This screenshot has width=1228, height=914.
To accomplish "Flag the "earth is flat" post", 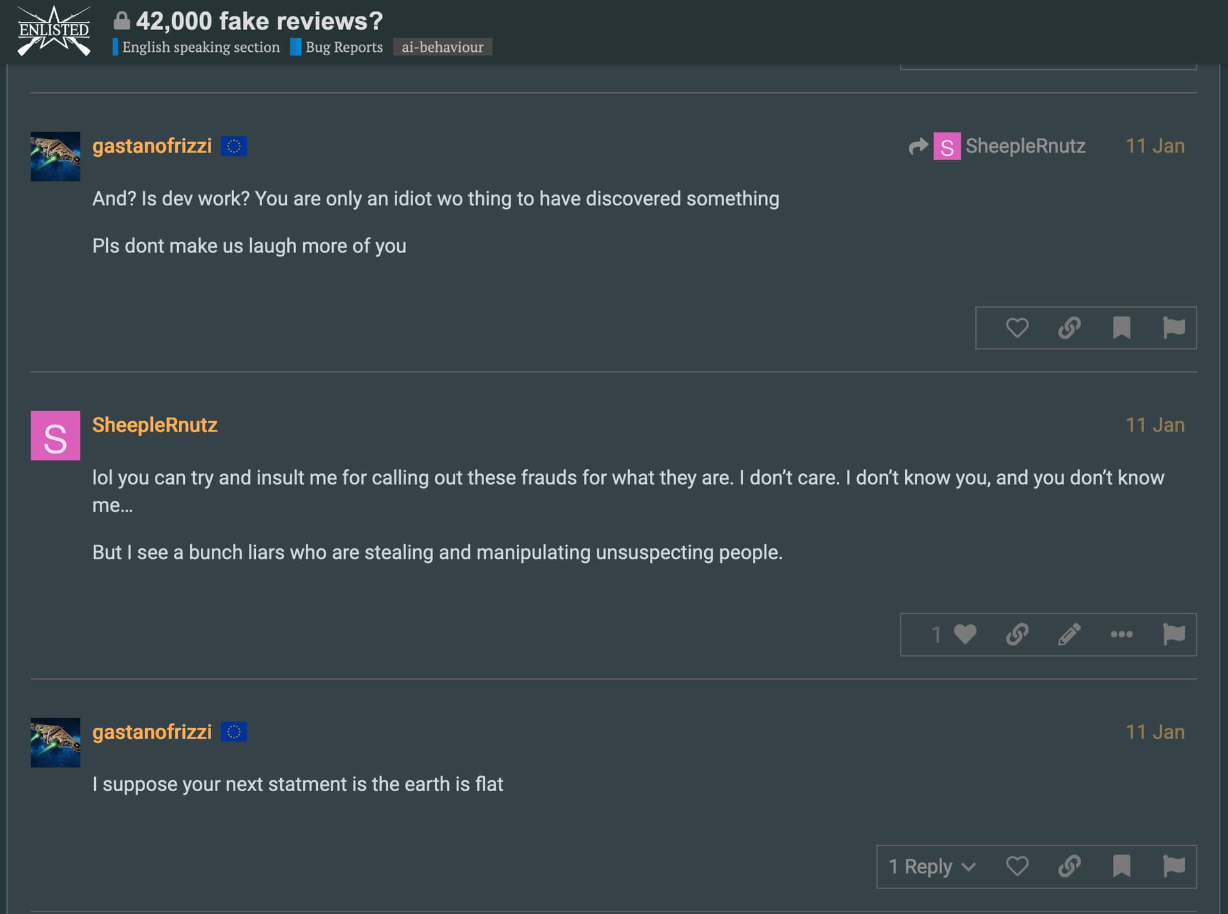I will pyautogui.click(x=1174, y=867).
